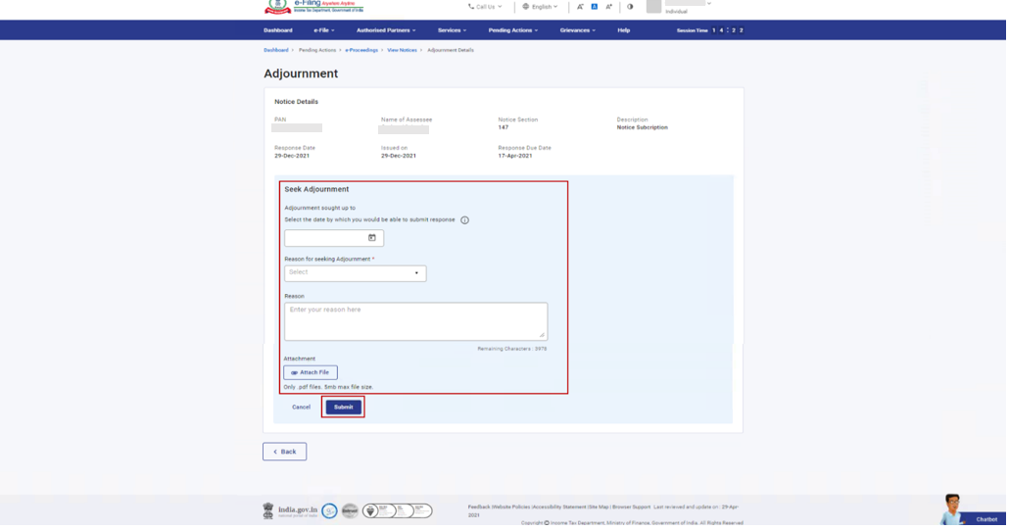1009x530 pixels.
Task: Go to View Notices breadcrumb link
Action: coord(403,50)
